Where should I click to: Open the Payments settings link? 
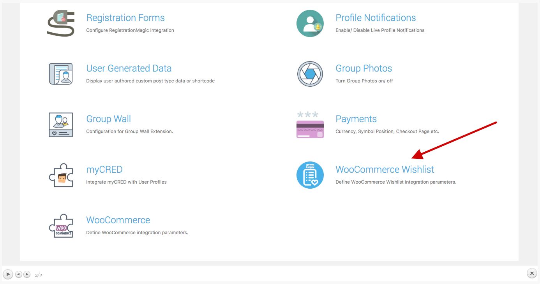pos(356,119)
